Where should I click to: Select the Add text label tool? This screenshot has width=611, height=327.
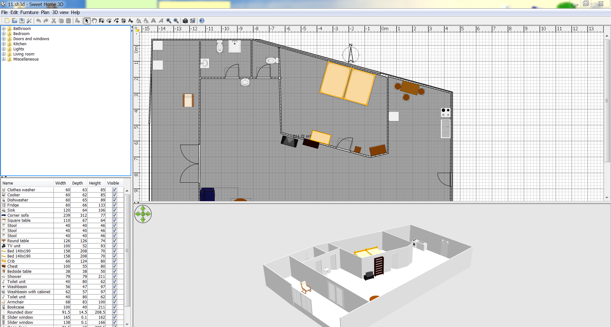click(131, 21)
